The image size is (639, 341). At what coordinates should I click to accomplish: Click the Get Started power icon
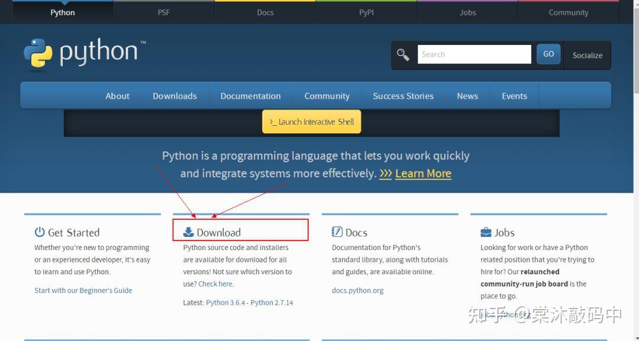40,232
